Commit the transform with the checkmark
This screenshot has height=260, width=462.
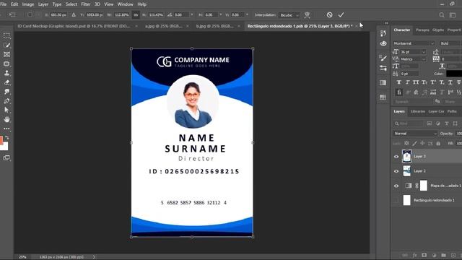(x=341, y=14)
